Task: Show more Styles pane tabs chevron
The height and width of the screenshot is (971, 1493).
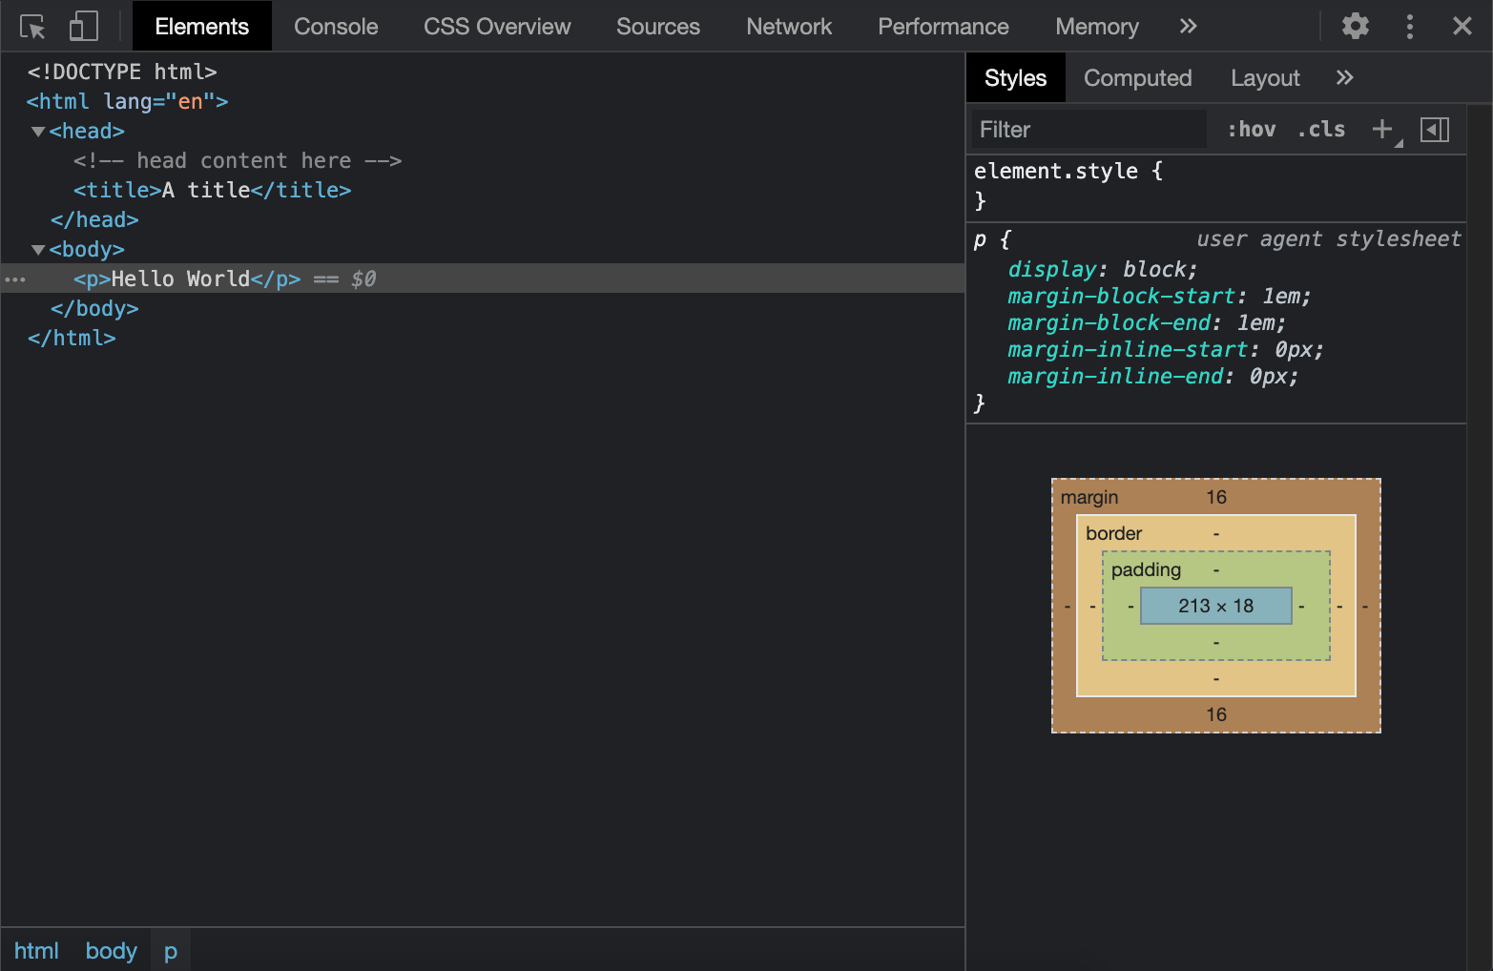Action: tap(1344, 78)
